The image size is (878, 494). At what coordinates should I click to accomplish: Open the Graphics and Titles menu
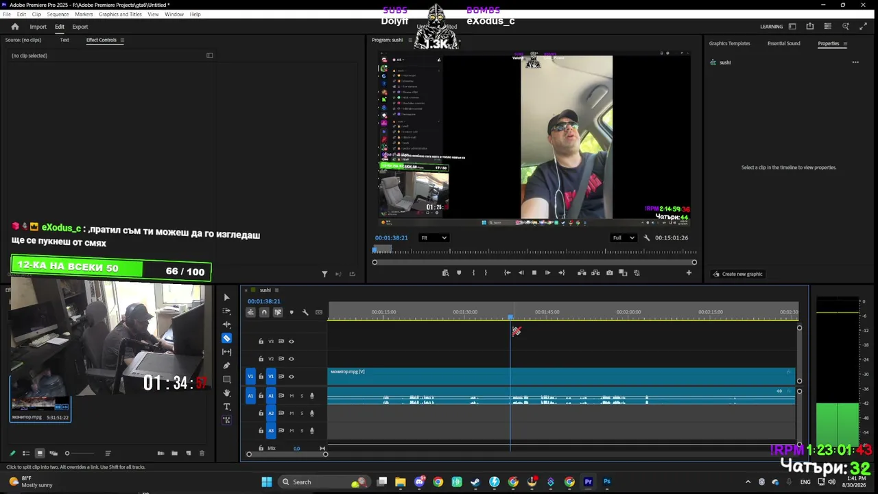[120, 14]
